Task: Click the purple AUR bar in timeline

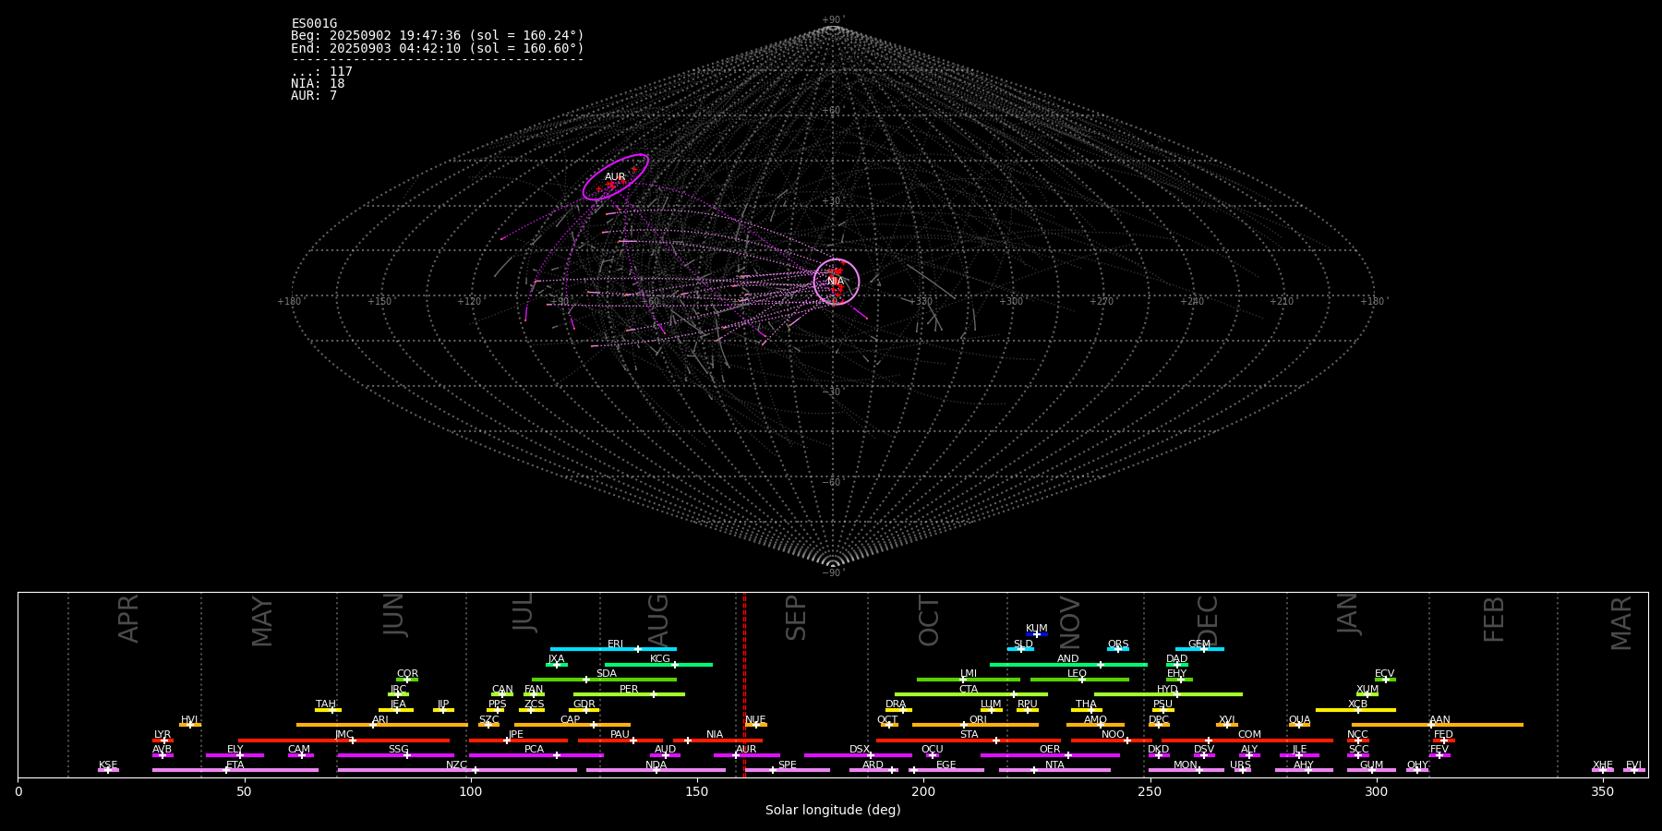Action: click(747, 755)
